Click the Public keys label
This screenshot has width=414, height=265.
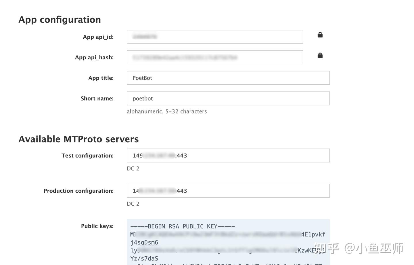click(97, 226)
